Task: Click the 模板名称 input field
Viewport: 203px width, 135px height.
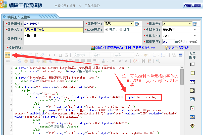Action: click(x=53, y=30)
